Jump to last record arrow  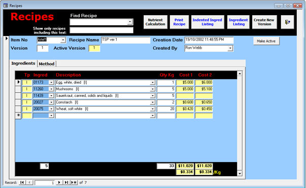[66, 182]
